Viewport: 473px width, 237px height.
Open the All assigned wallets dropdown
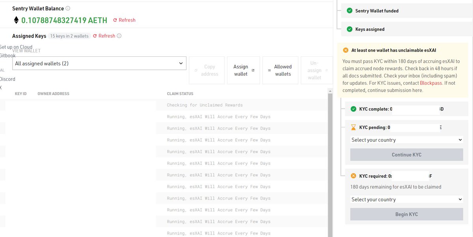[99, 63]
